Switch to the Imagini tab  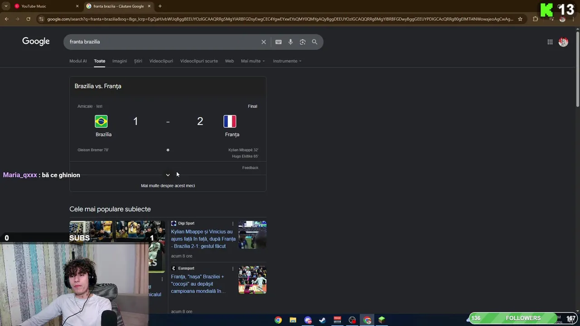point(120,61)
